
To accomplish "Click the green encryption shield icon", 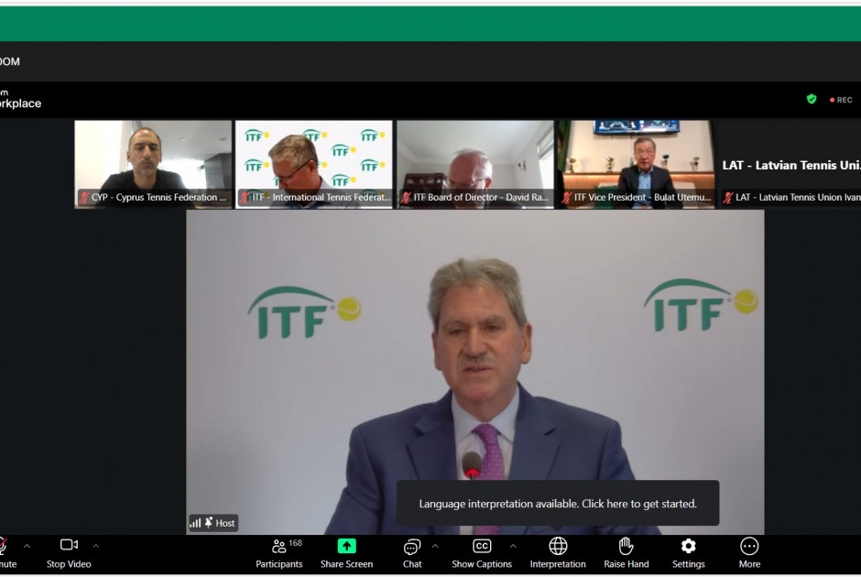I will [x=812, y=99].
